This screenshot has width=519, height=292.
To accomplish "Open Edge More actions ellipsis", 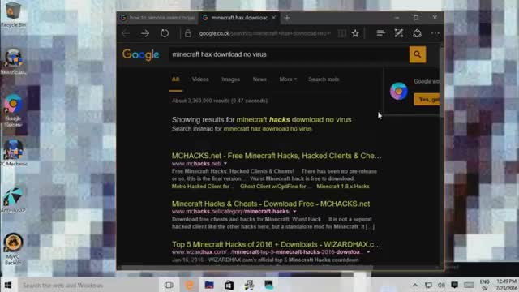I will pos(435,33).
